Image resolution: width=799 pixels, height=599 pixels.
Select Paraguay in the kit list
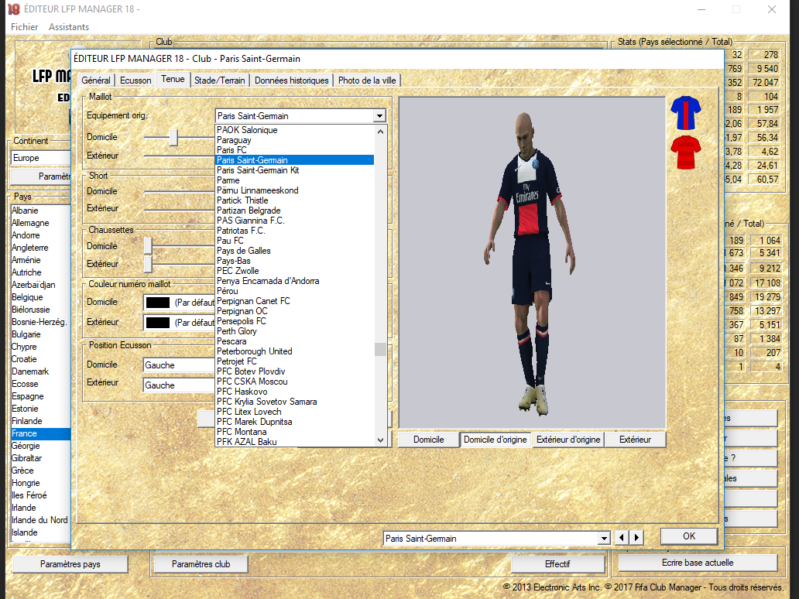tap(295, 140)
